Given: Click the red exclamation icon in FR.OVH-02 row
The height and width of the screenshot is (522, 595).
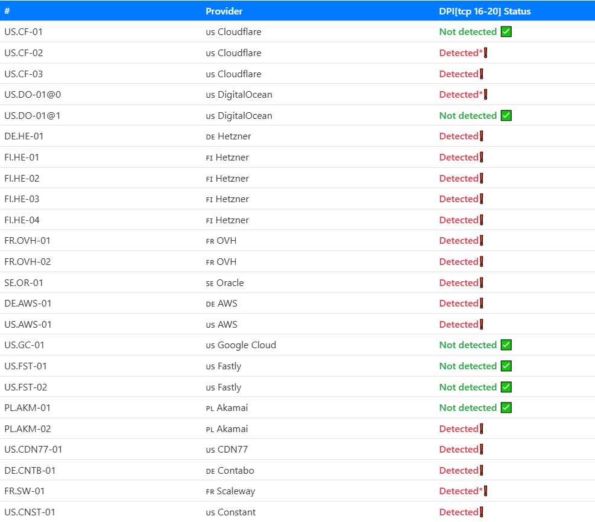Looking at the screenshot, I should click(x=482, y=262).
